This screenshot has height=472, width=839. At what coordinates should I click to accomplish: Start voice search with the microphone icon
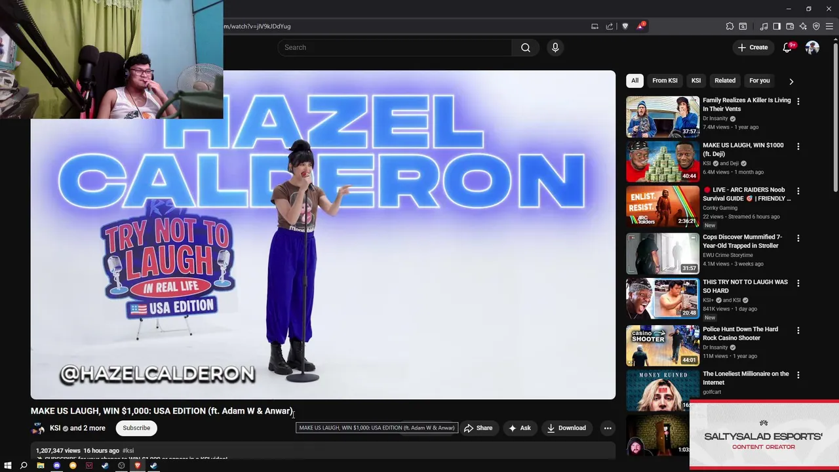coord(555,47)
